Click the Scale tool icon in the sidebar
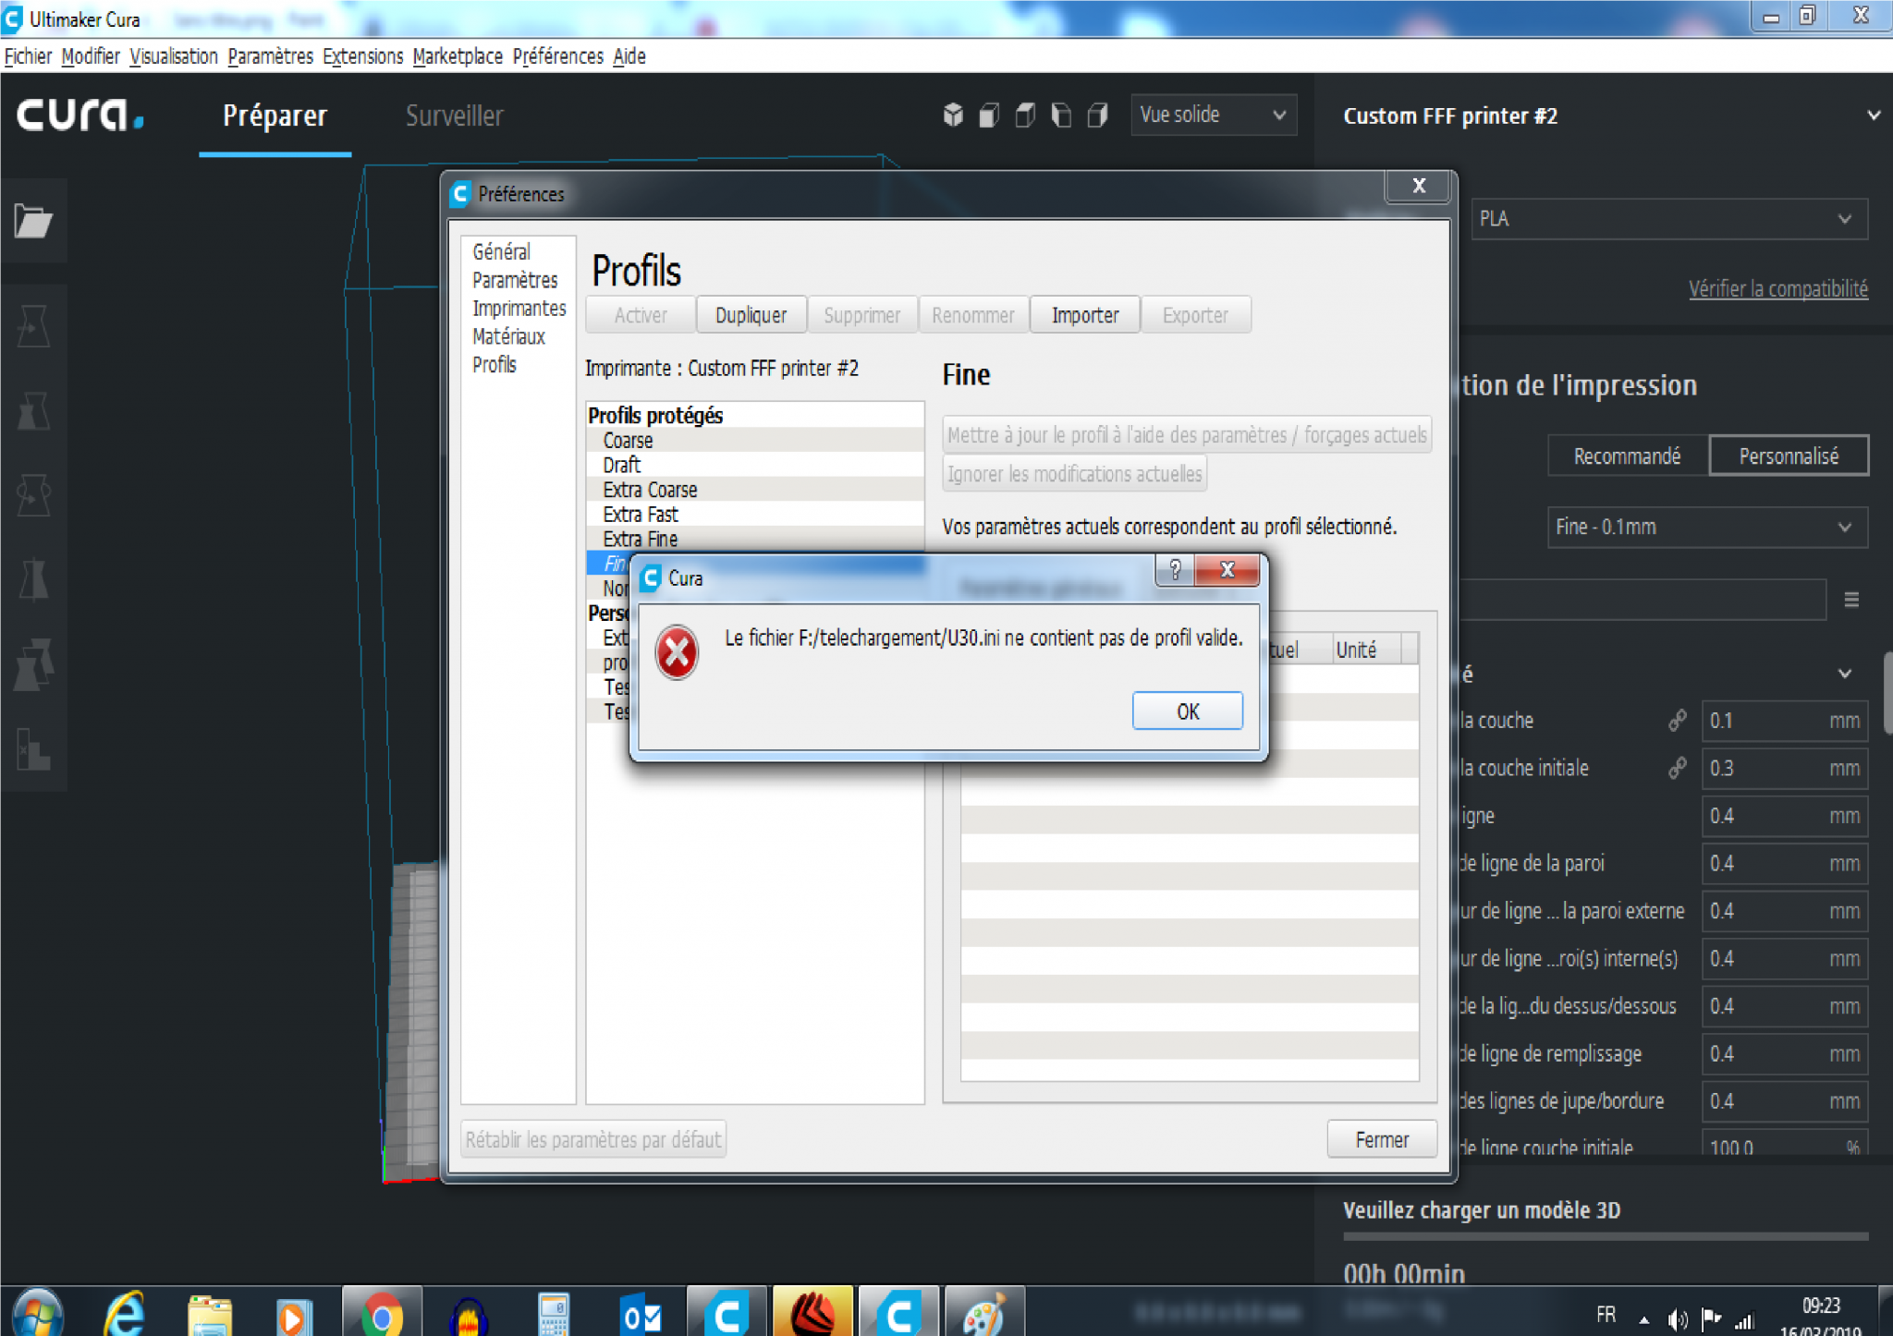 click(x=33, y=411)
